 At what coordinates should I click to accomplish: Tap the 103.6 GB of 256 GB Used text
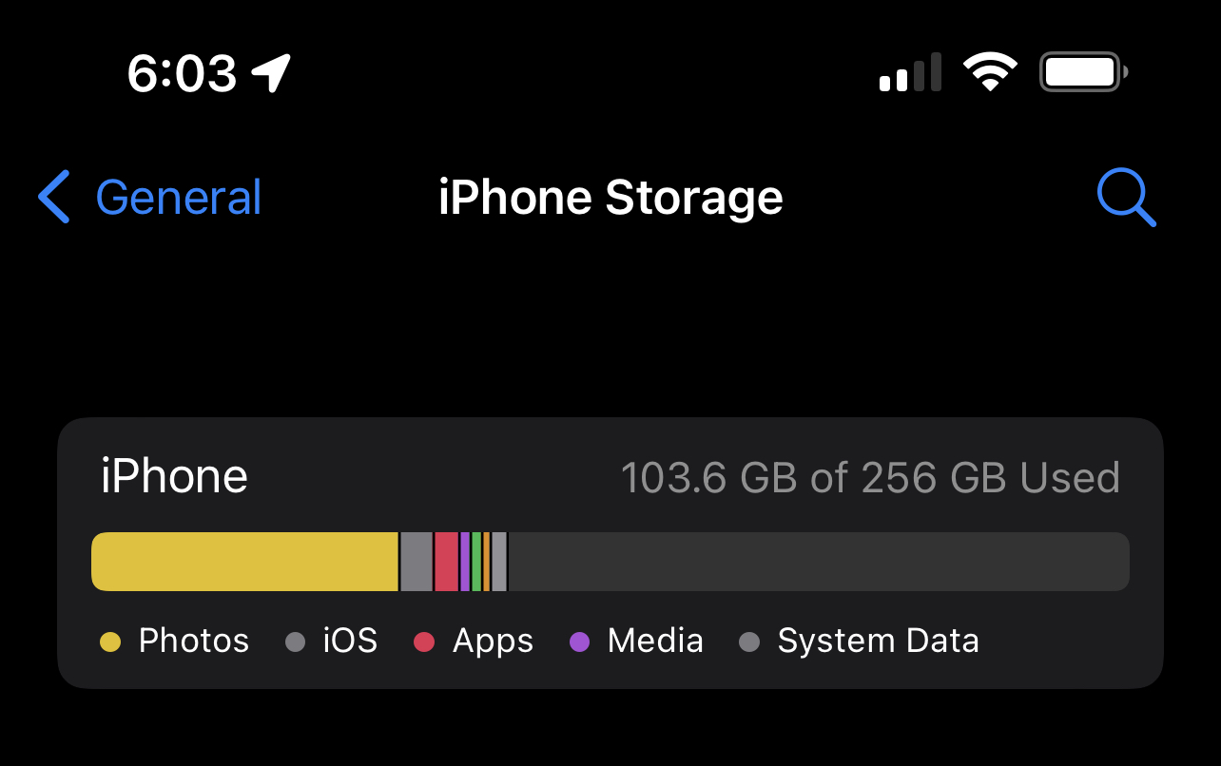(x=870, y=478)
